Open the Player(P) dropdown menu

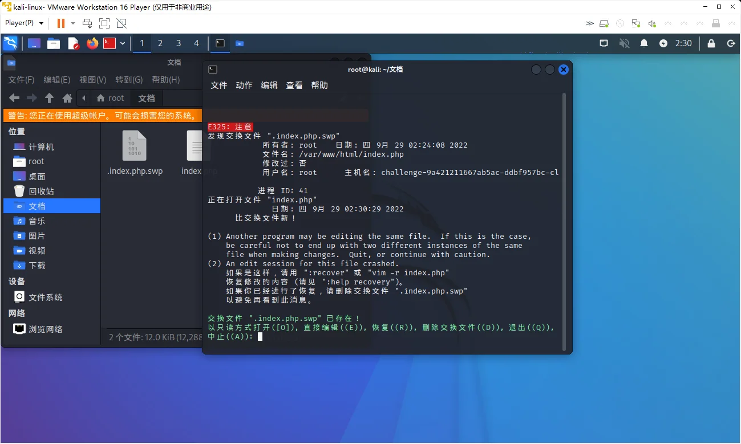[24, 23]
